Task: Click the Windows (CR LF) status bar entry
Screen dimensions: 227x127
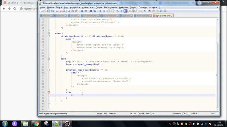Action: click(x=181, y=114)
